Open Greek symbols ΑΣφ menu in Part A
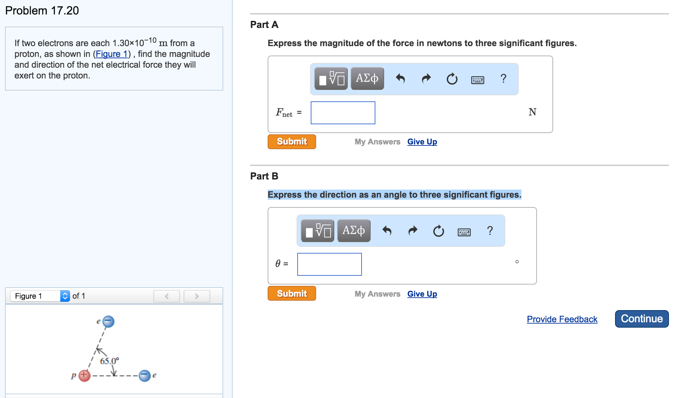This screenshot has width=676, height=398. 367,78
